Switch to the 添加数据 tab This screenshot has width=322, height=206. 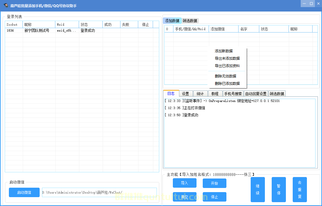pyautogui.click(x=172, y=21)
